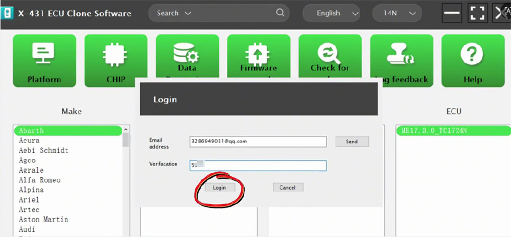511x237 pixels.
Task: Toggle fullscreen with the brackets icon
Action: coord(477,13)
